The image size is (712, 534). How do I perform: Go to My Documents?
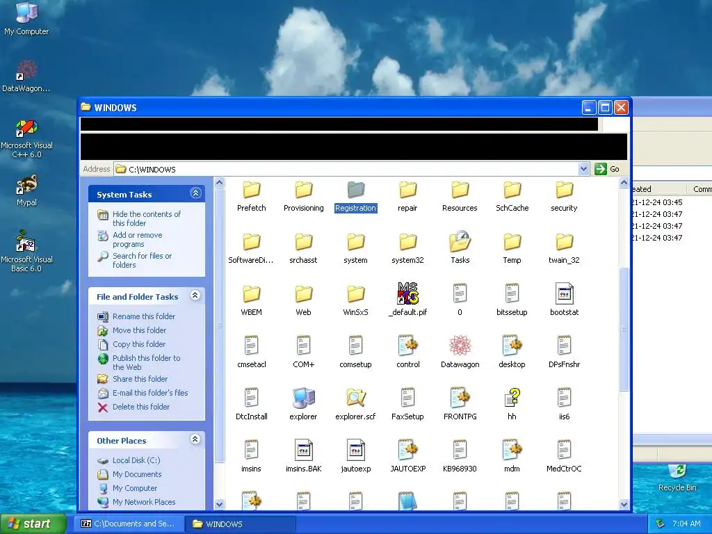coord(137,474)
